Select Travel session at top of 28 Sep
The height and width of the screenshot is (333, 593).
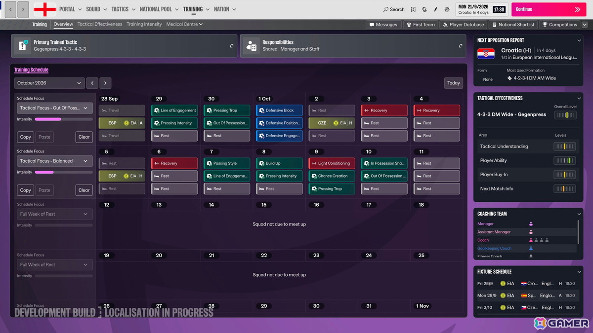point(122,111)
